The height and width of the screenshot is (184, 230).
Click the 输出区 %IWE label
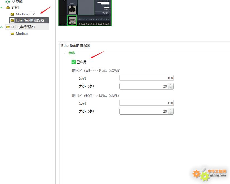coord(95,96)
